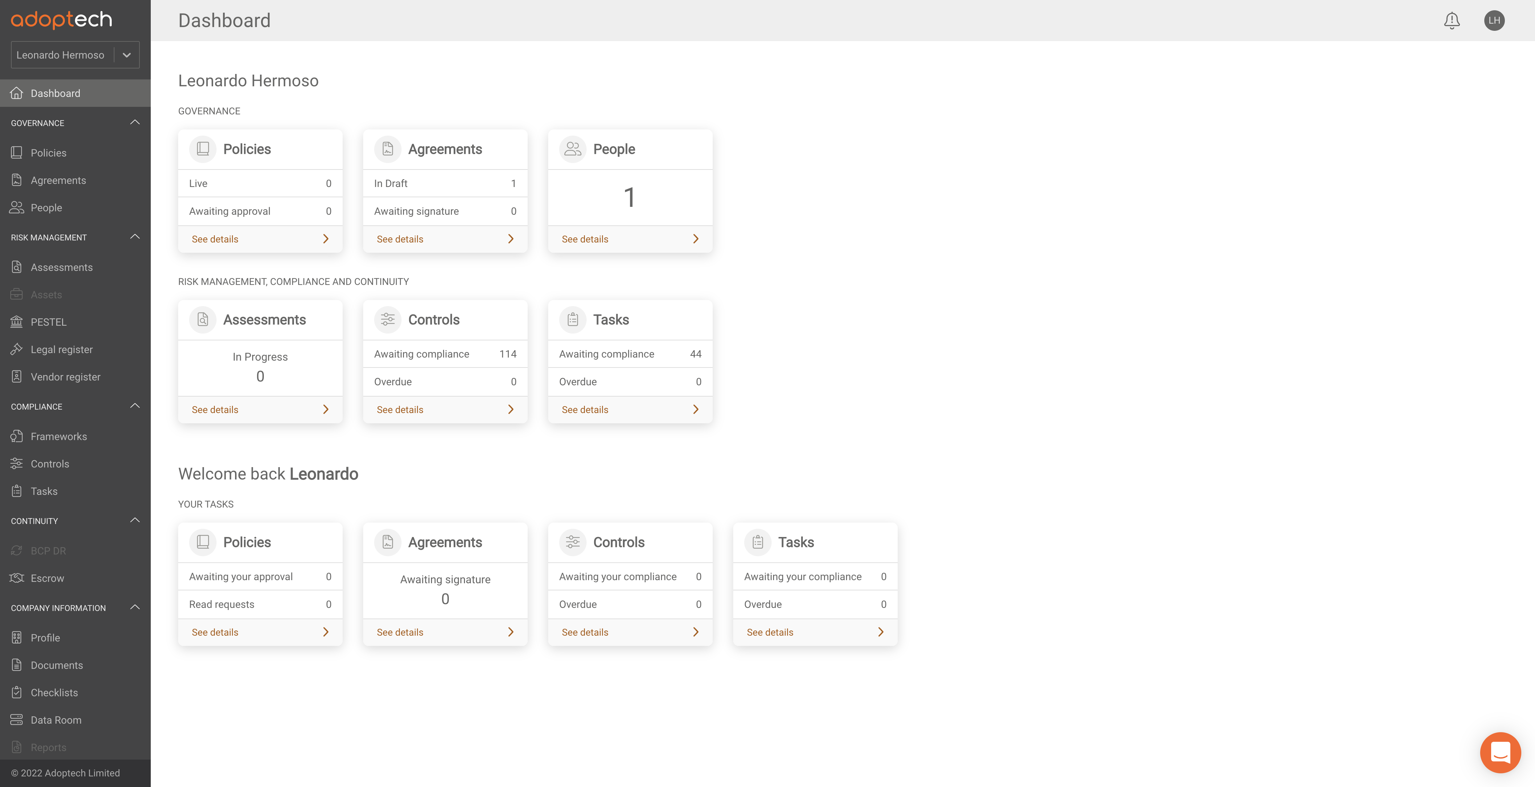Open the Tasks sidebar entry
The image size is (1535, 787).
click(x=17, y=491)
